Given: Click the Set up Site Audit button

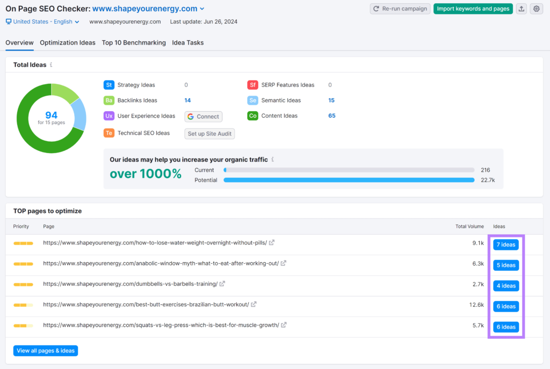Looking at the screenshot, I should click(x=209, y=134).
